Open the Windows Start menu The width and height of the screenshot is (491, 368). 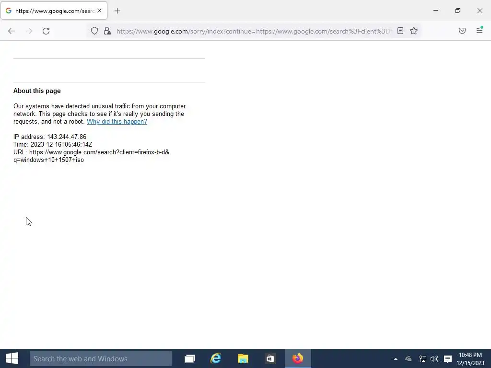(x=12, y=358)
